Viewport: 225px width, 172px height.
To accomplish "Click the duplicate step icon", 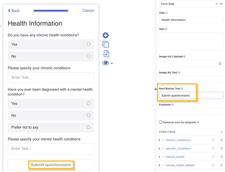I will (x=105, y=45).
